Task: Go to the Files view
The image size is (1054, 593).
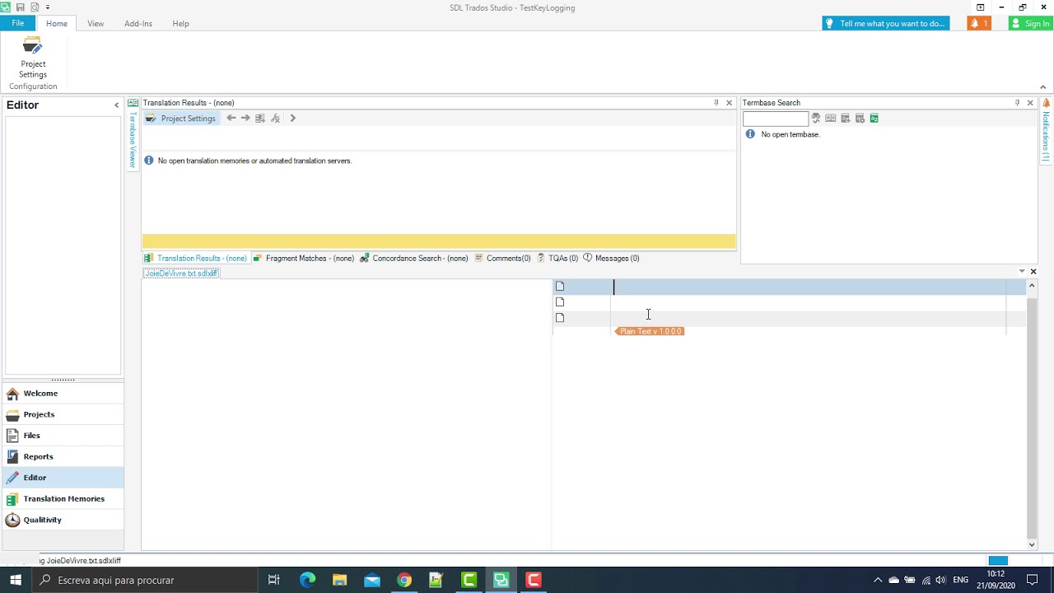Action: [x=63, y=436]
